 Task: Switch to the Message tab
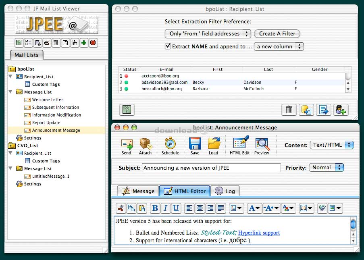click(x=138, y=191)
